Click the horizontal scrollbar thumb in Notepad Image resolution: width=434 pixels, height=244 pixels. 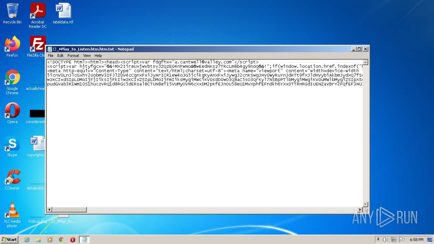[x=70, y=210]
